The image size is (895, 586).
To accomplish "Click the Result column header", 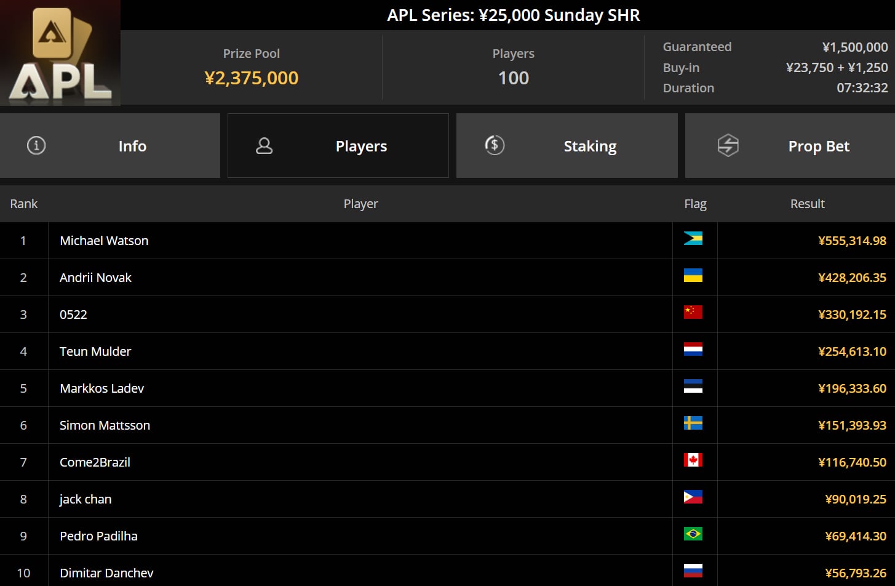I will 807,204.
